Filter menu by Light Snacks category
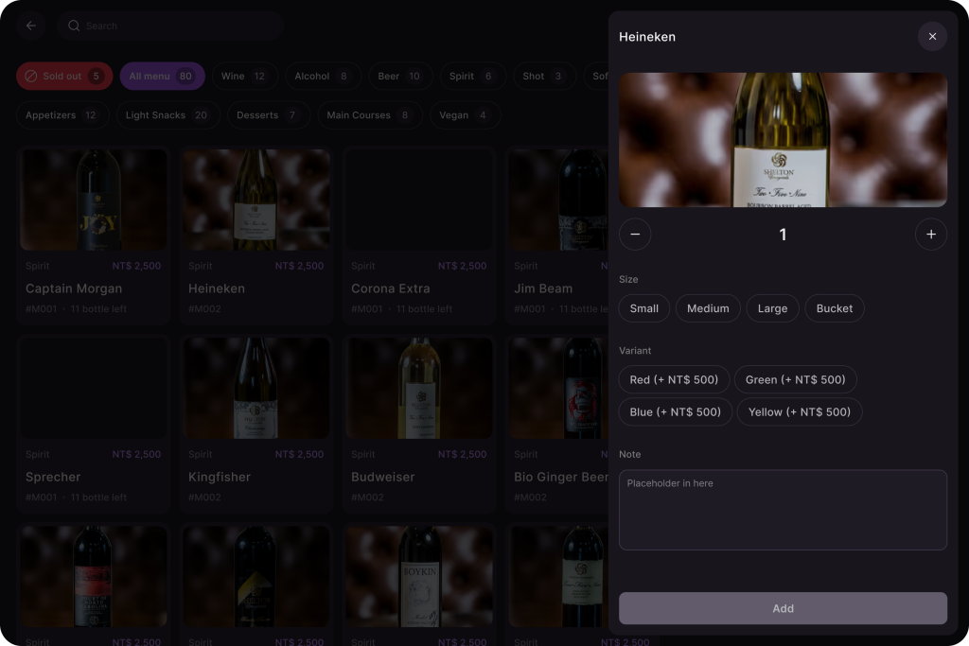The image size is (969, 646). [168, 114]
